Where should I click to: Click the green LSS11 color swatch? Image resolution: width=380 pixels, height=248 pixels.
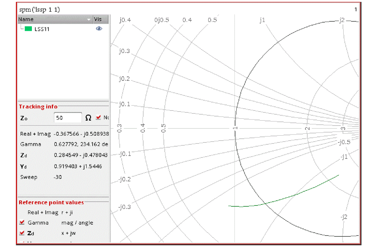[x=28, y=29]
